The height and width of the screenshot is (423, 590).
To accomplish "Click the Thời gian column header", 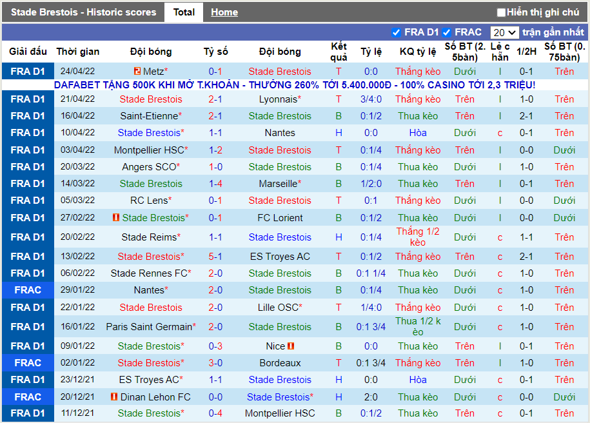I will coord(78,52).
